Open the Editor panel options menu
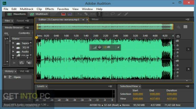Viewport: 196px width, 109px height. click(187, 19)
